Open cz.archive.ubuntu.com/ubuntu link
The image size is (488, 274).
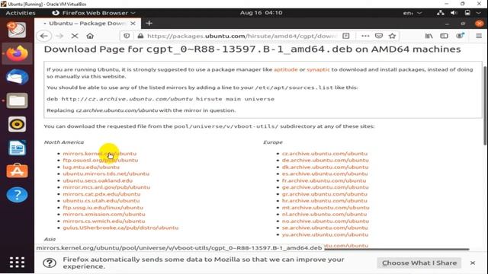[x=325, y=154]
